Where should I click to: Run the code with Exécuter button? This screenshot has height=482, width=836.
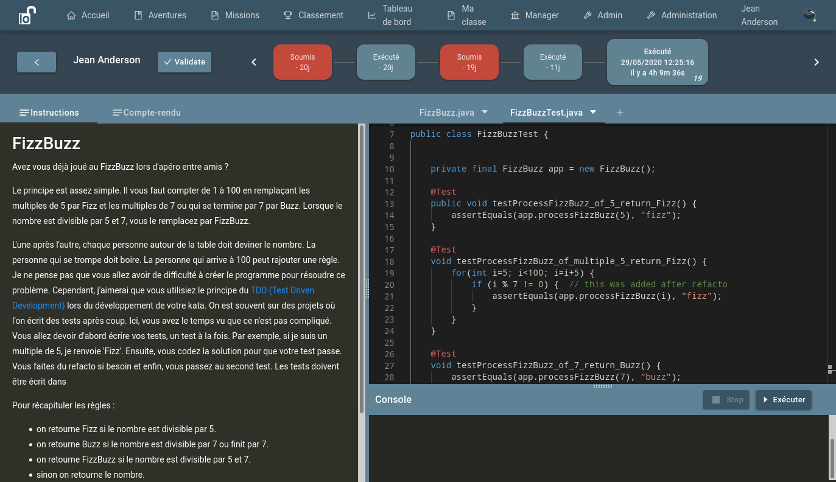coord(784,400)
